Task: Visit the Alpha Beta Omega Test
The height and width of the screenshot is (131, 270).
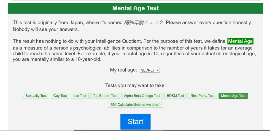Action: (142, 96)
